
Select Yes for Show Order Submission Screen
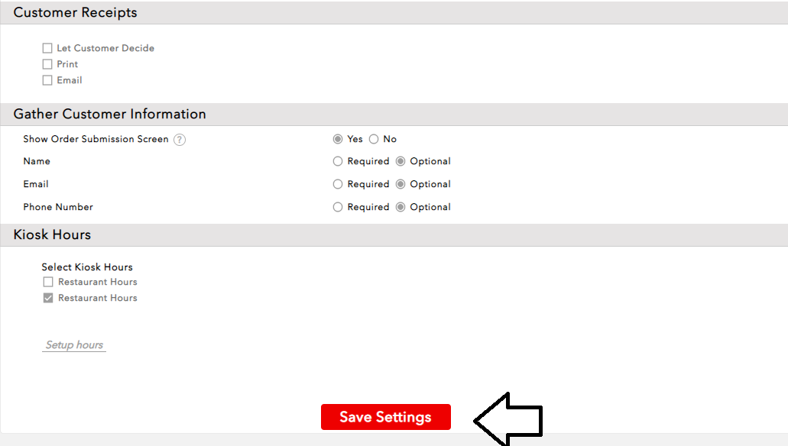pyautogui.click(x=338, y=139)
